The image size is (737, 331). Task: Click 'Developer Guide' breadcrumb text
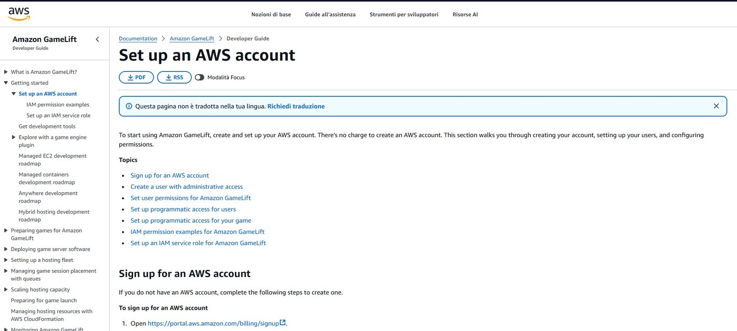click(x=248, y=39)
